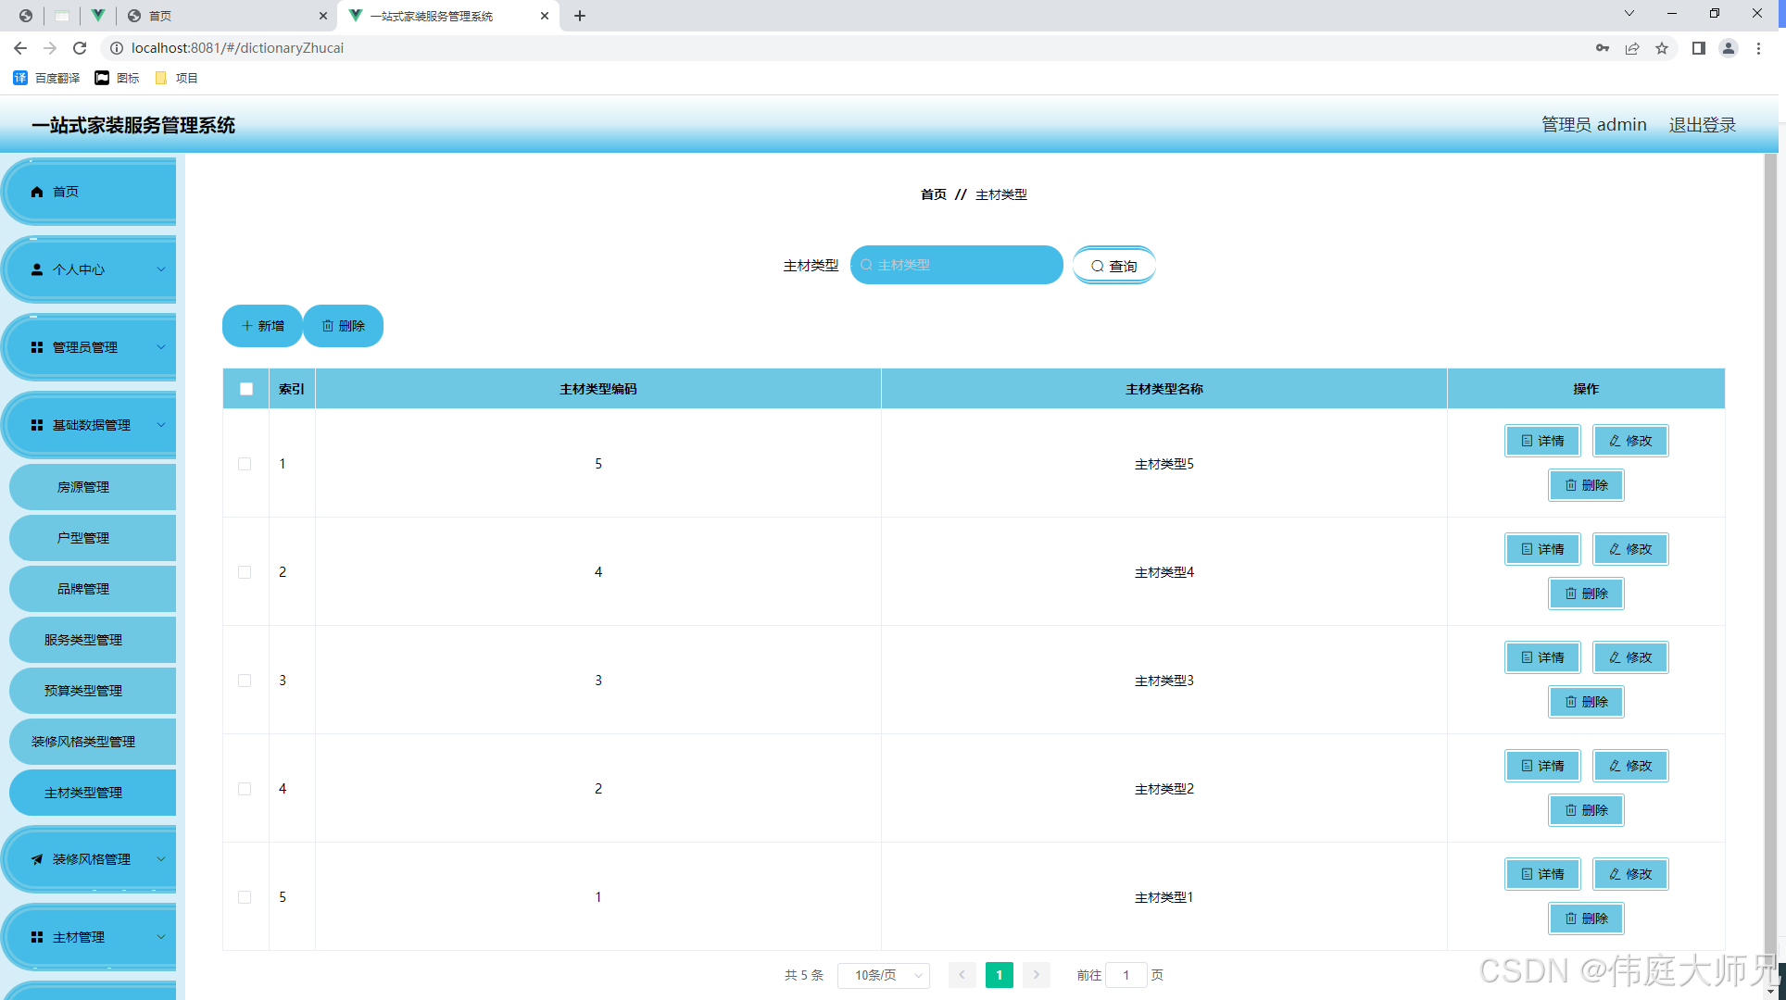Click the 主材类型 search input field
This screenshot has height=1000, width=1786.
959,266
